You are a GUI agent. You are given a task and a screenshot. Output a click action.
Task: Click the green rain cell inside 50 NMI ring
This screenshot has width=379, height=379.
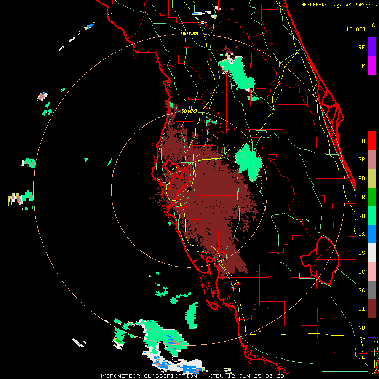coord(248,163)
